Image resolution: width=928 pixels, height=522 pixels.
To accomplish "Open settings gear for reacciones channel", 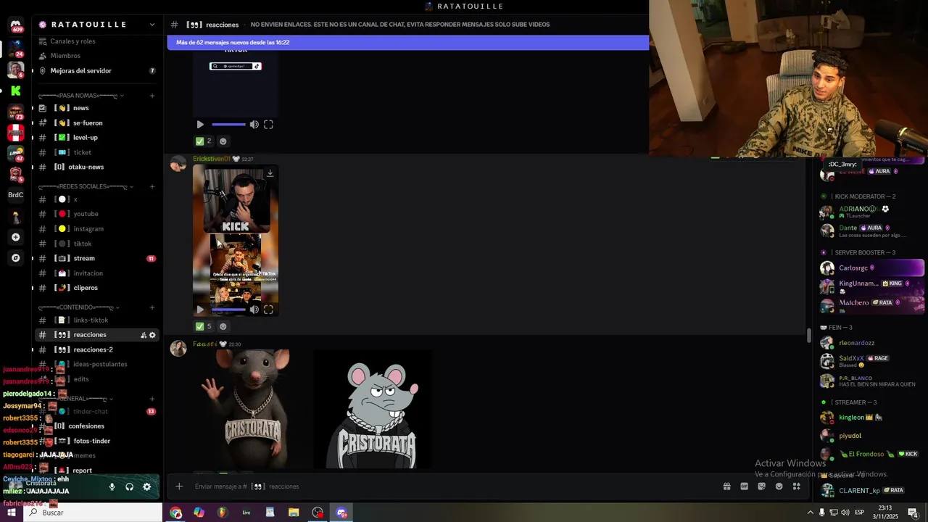I will click(152, 335).
